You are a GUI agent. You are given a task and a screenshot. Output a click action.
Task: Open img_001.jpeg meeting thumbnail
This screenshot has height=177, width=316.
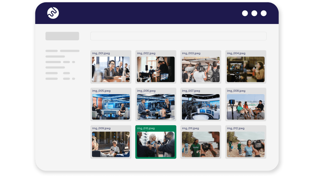click(x=111, y=69)
